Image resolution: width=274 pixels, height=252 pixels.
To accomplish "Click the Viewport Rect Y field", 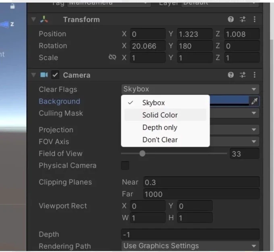I will click(x=195, y=206).
